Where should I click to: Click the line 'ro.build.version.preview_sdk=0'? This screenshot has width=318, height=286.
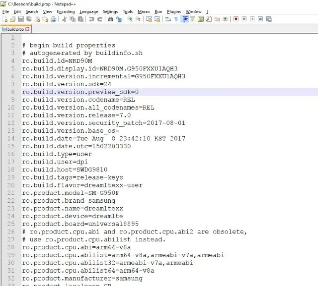80,92
